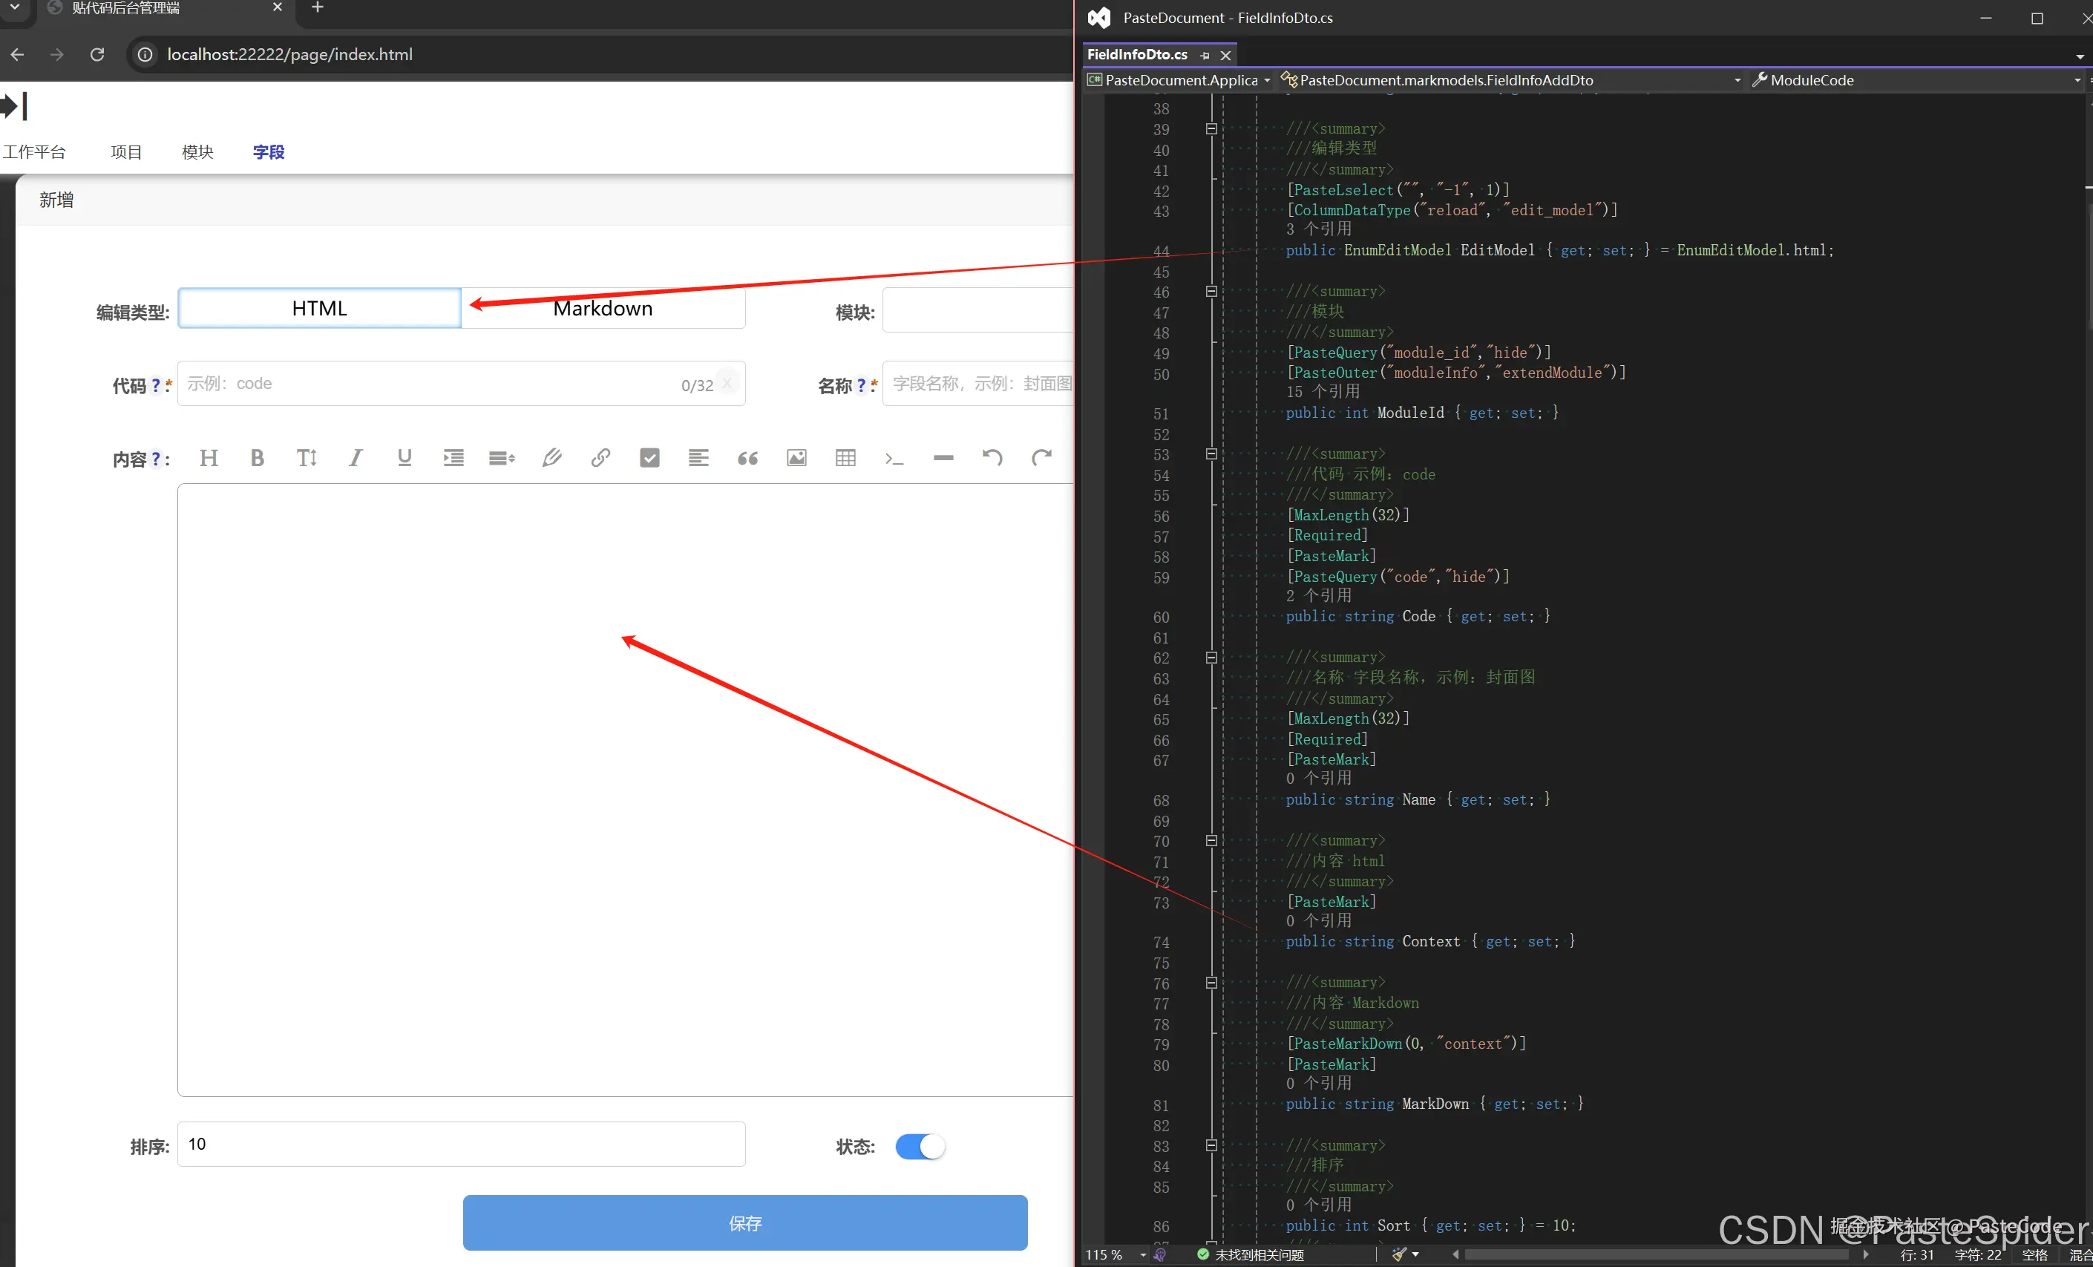The width and height of the screenshot is (2093, 1267).
Task: Click the heading H icon
Action: 208,459
